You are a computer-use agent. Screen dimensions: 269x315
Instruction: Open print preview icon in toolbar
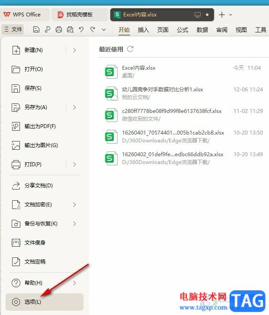coord(70,30)
